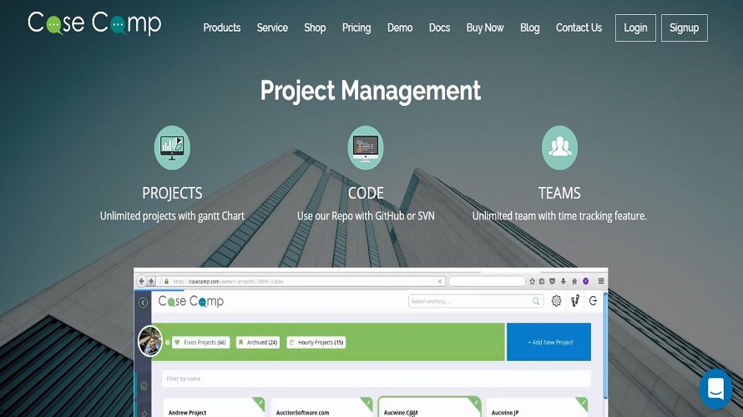Click the purple Y extension icon
Image resolution: width=743 pixels, height=417 pixels.
point(586,281)
